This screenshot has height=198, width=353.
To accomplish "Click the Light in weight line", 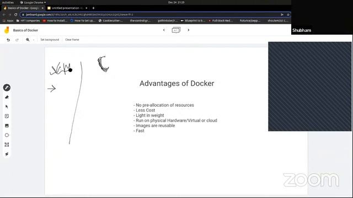I will pyautogui.click(x=148, y=116).
